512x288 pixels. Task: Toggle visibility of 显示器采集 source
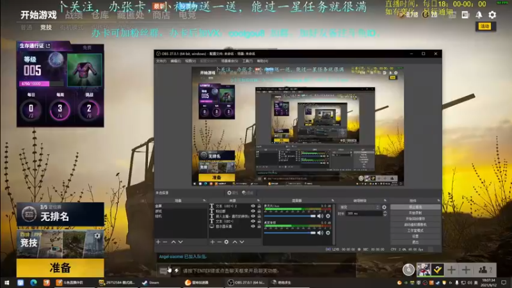(x=253, y=227)
